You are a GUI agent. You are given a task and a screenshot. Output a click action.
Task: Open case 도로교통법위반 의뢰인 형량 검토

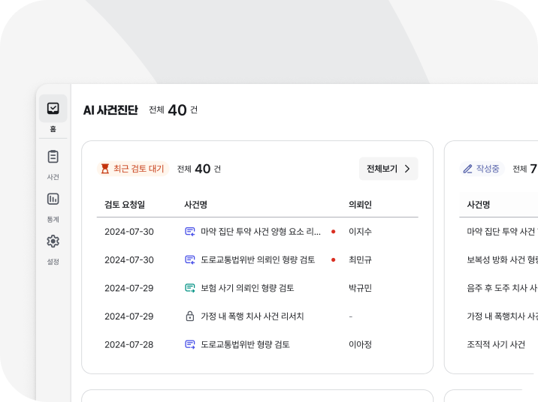point(258,260)
